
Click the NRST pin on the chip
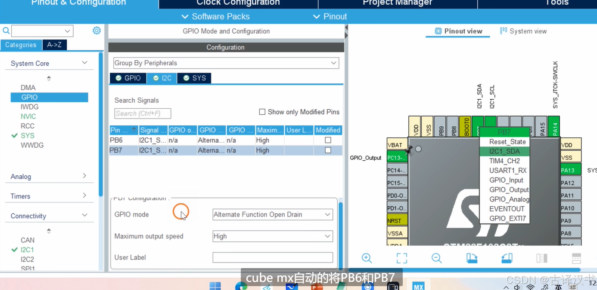397,221
